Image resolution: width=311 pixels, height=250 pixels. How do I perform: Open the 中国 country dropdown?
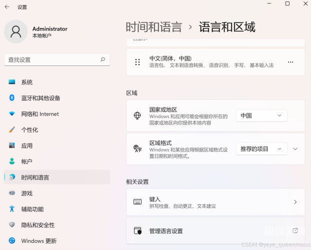261,115
